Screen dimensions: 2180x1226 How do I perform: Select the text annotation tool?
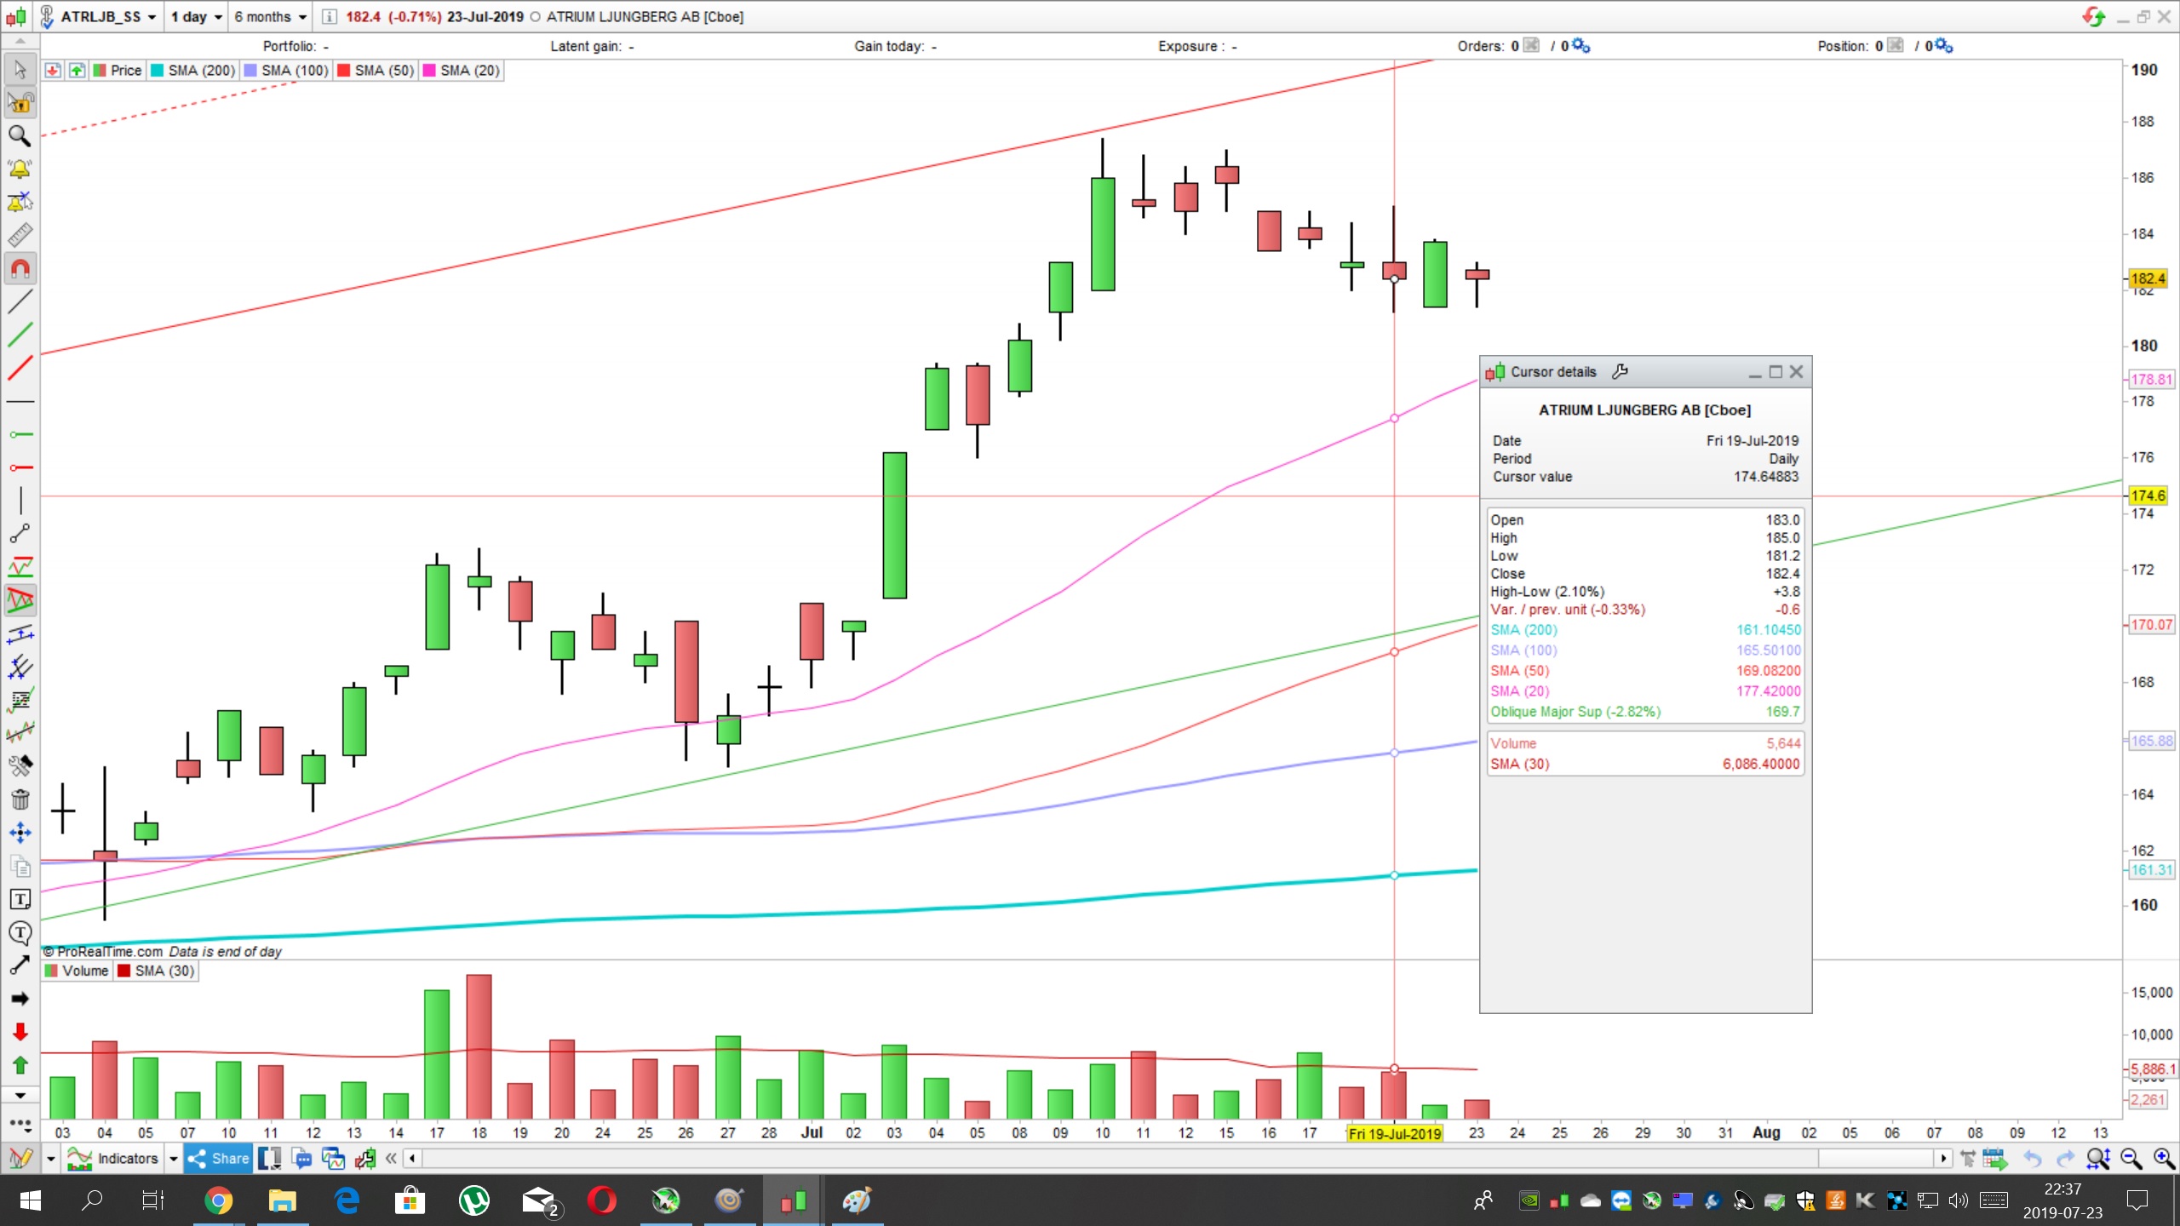click(x=20, y=899)
